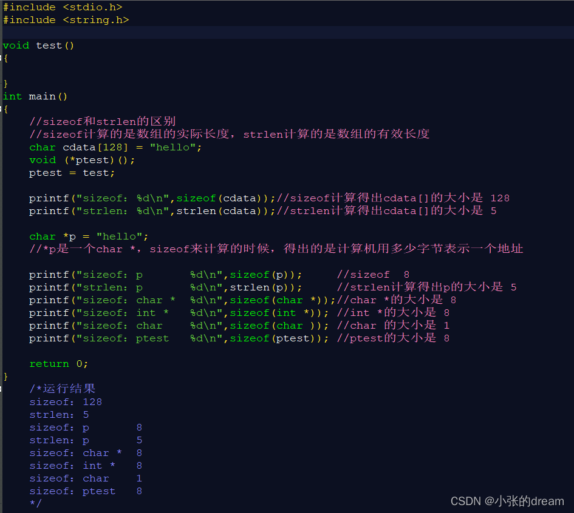Click the printf line with sizeof(int *)
This screenshot has height=513, width=574.
[x=239, y=313]
